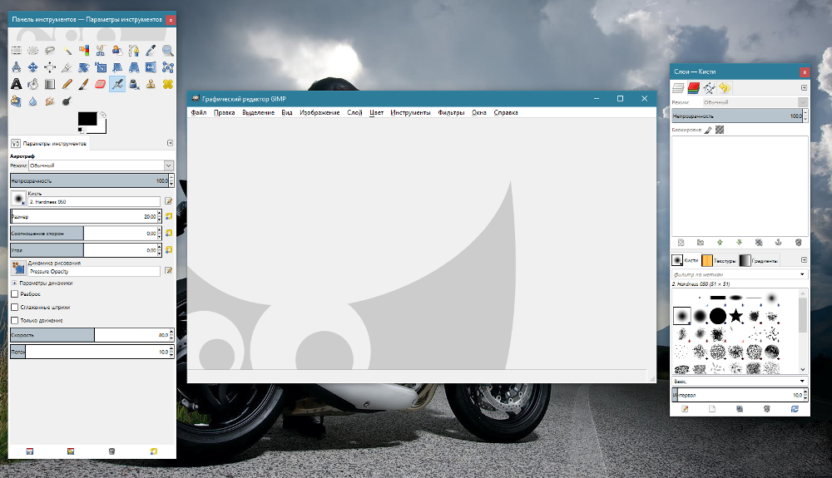Select the Move tool

point(32,67)
